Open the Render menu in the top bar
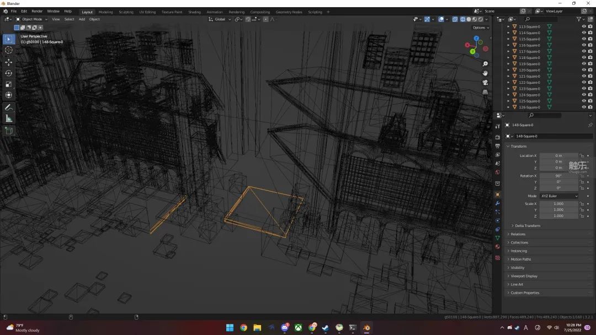 (x=37, y=11)
